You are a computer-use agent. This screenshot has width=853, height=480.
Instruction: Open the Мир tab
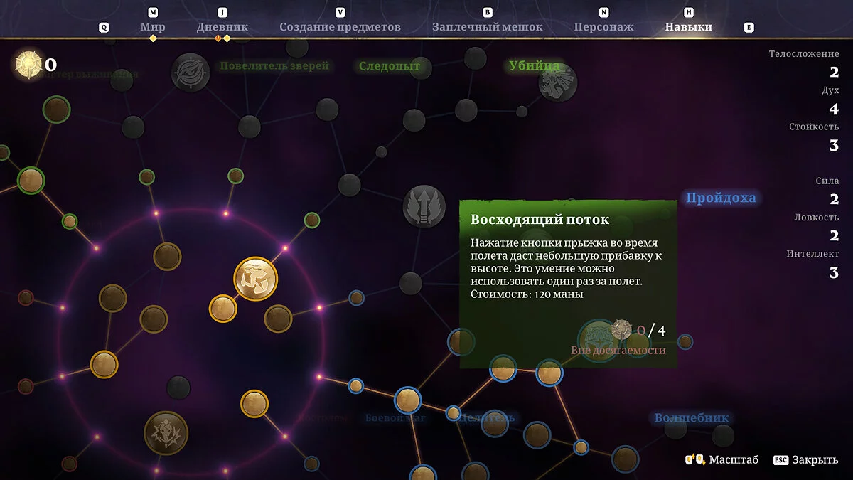click(x=153, y=27)
